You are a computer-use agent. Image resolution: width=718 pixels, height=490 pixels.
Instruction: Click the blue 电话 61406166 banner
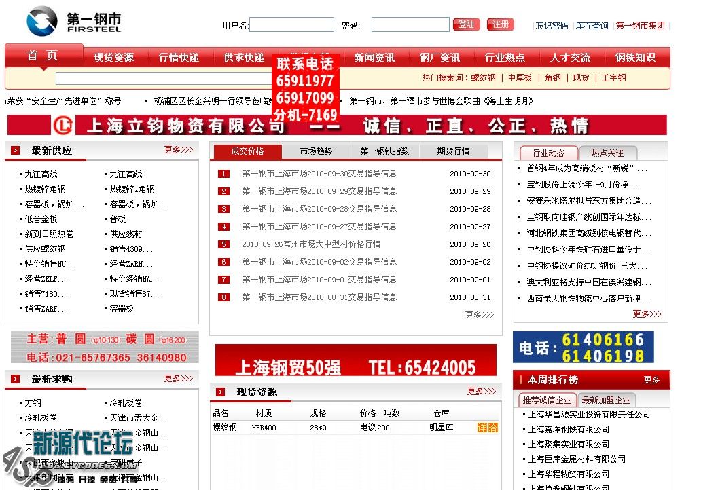(584, 347)
